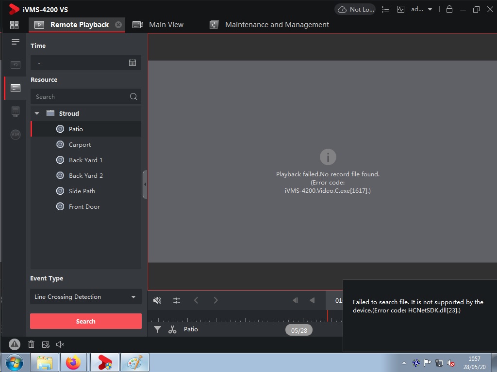Toggle alarm sound mute in status bar
The image size is (497, 372).
pyautogui.click(x=60, y=344)
